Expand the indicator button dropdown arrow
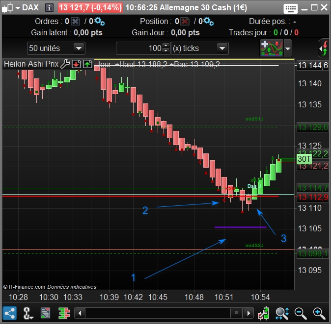Screen dimensions: 331x324 point(288,49)
